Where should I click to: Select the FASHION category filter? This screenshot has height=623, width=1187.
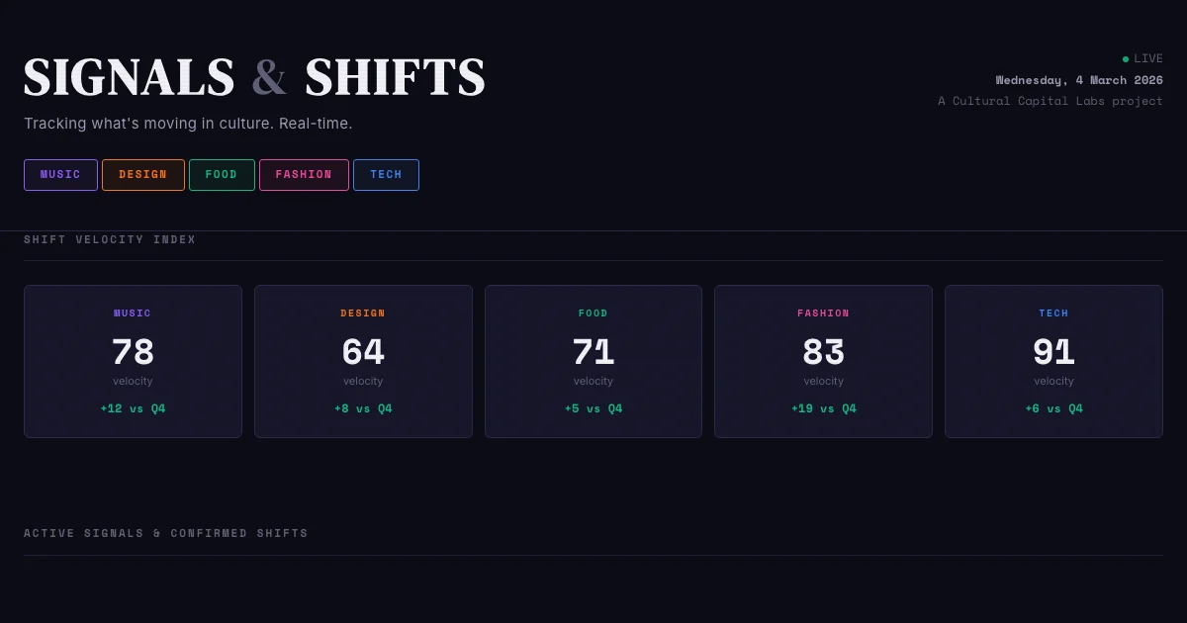pos(304,175)
